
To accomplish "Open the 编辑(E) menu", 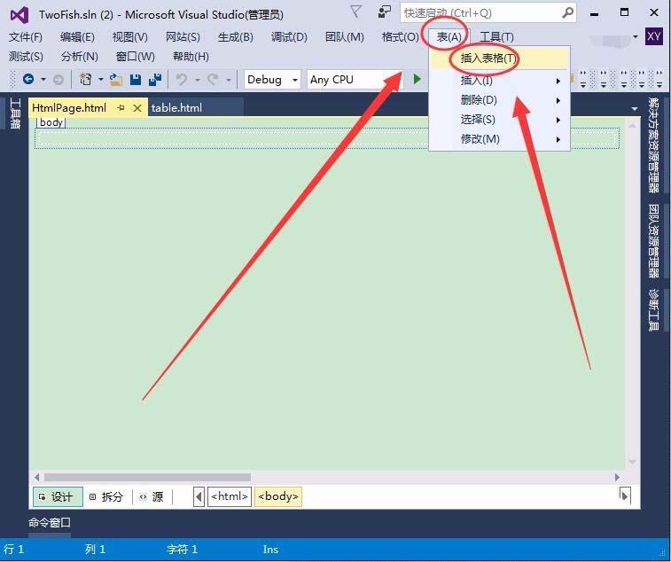I will [x=77, y=37].
